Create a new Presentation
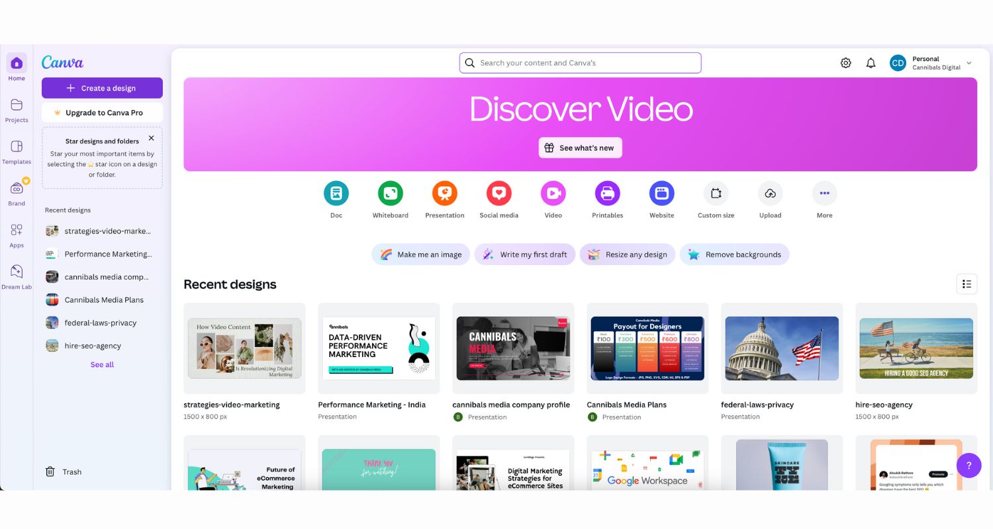 coord(445,193)
